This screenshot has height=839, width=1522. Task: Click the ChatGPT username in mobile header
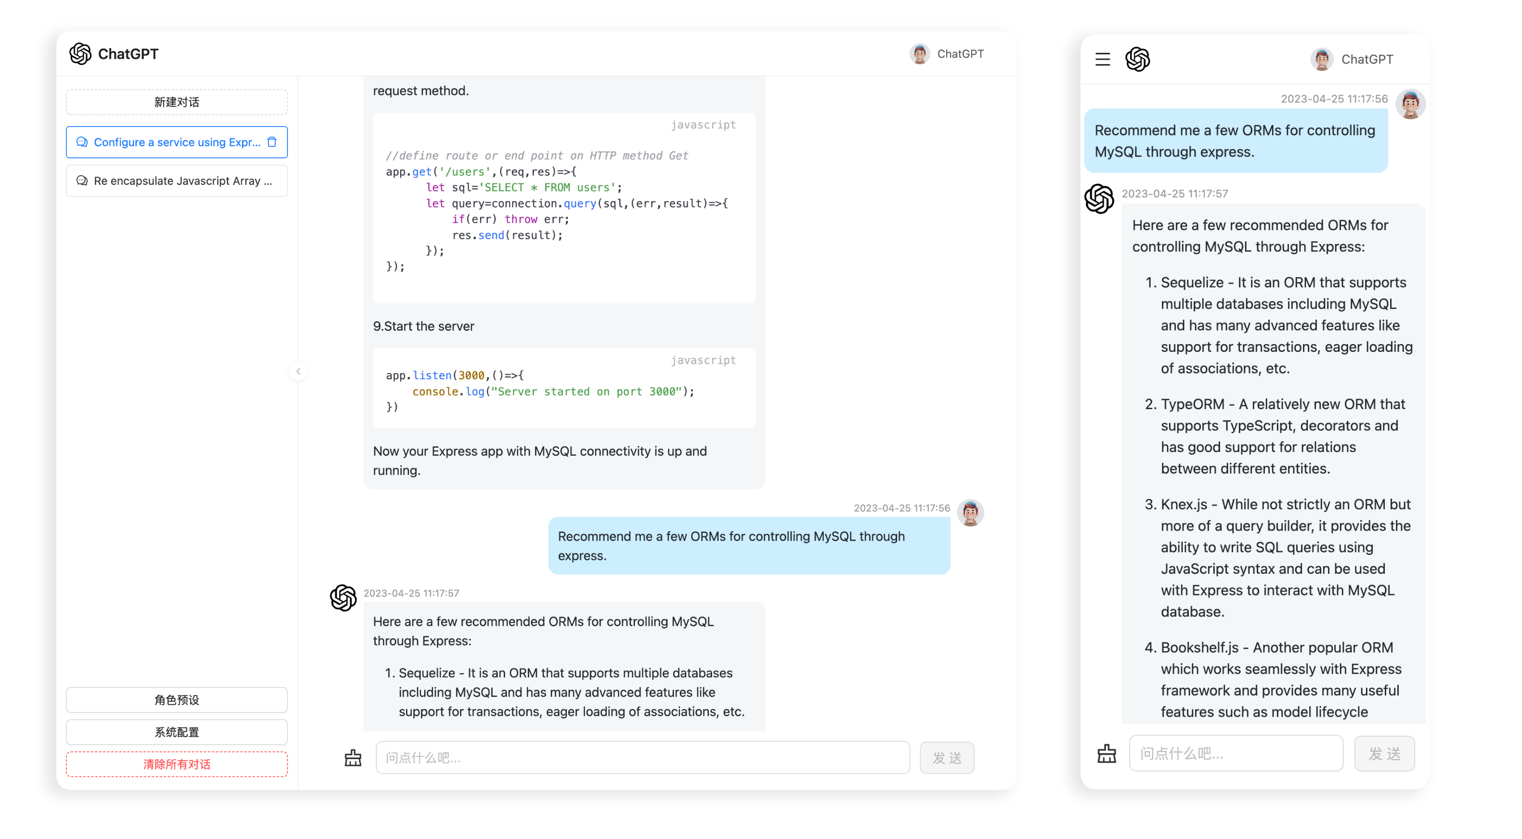click(x=1366, y=59)
